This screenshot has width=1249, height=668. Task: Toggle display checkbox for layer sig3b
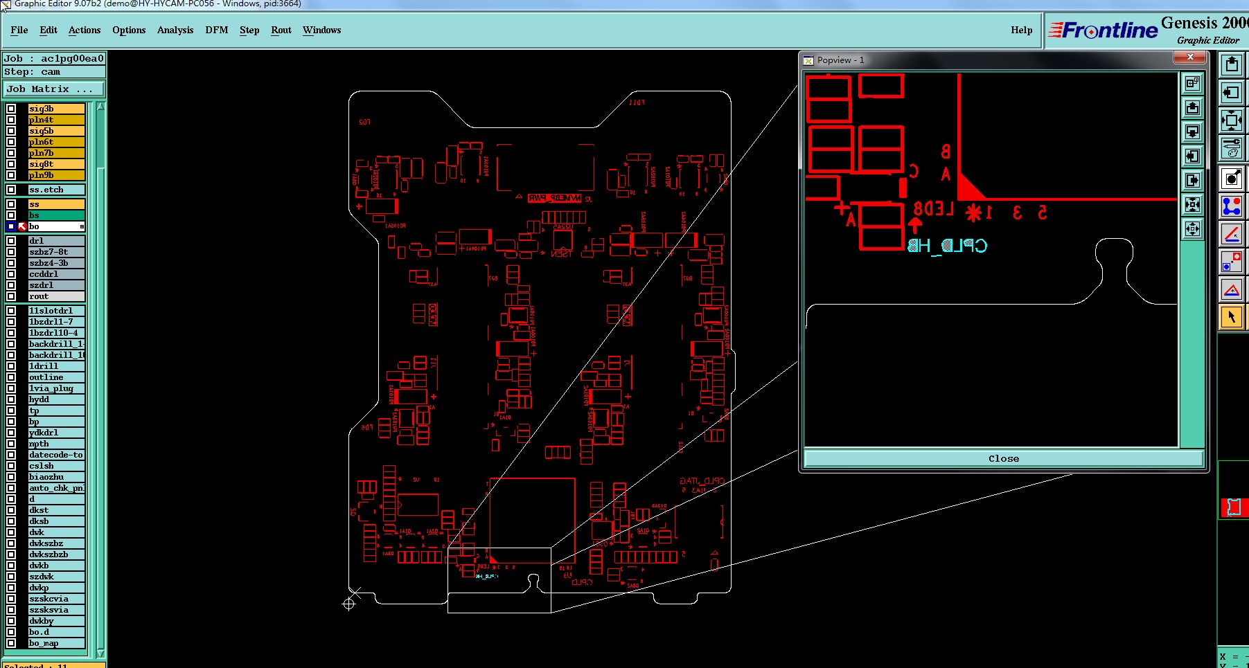(x=11, y=109)
